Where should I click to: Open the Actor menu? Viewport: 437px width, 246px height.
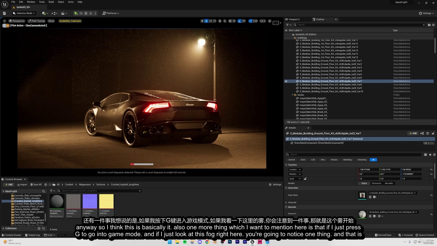coord(71,2)
